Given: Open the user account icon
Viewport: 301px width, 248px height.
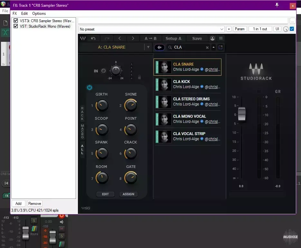Looking at the screenshot, I should click(x=212, y=38).
